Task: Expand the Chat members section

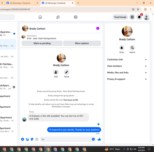Action: 127,66
